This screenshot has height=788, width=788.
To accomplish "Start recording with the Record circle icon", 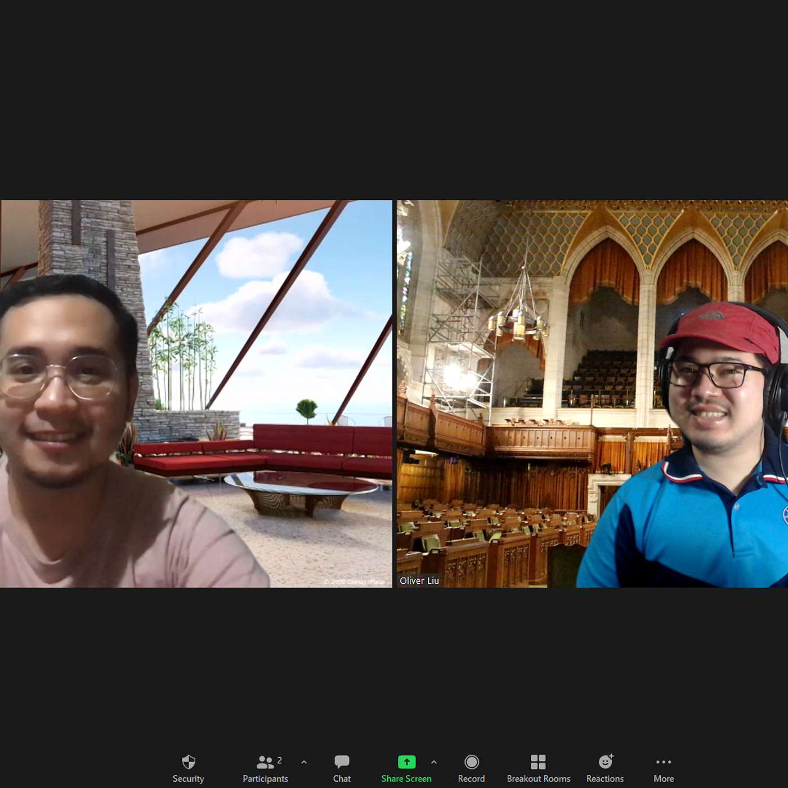I will click(471, 762).
